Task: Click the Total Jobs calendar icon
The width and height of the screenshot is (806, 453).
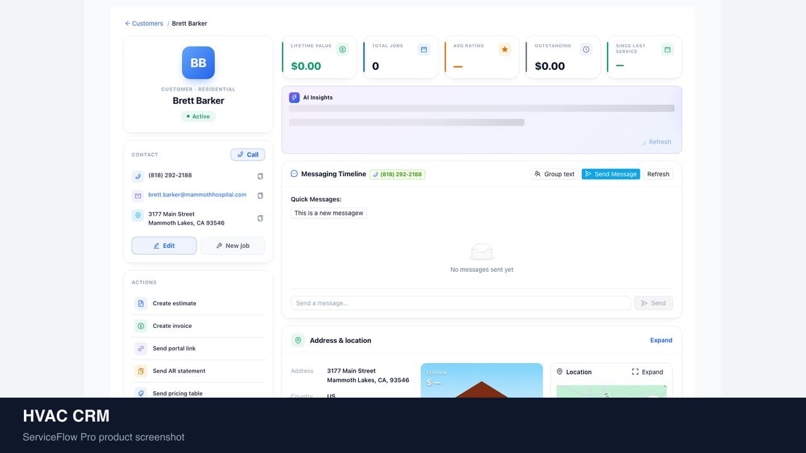Action: 424,49
